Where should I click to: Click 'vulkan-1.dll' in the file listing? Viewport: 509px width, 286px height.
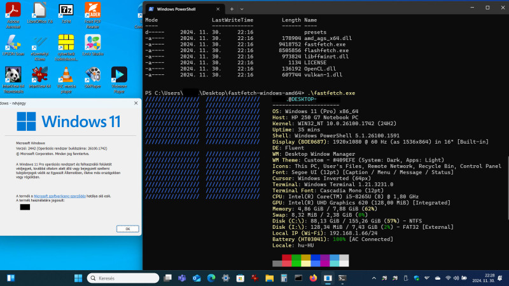click(x=323, y=75)
